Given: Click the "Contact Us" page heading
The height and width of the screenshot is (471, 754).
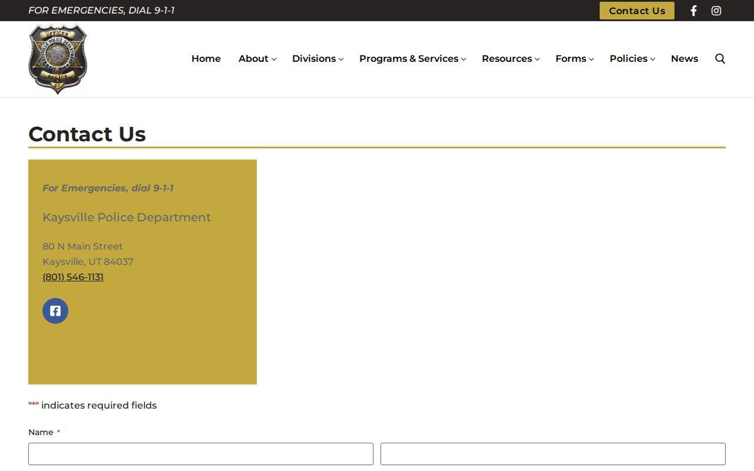Looking at the screenshot, I should click(x=87, y=134).
